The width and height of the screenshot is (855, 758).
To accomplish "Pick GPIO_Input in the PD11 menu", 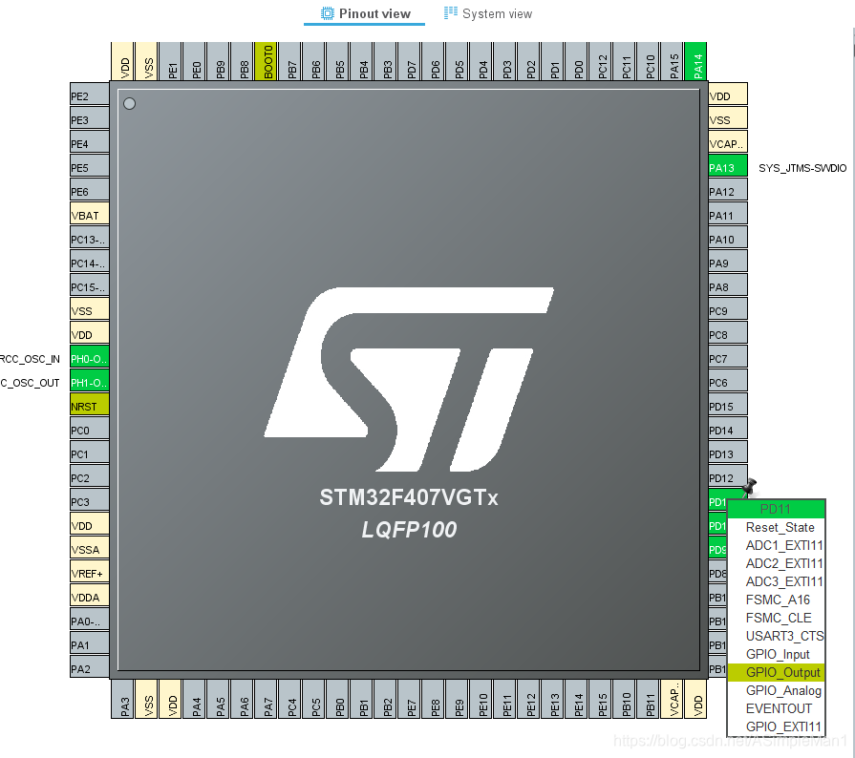I will pos(776,654).
